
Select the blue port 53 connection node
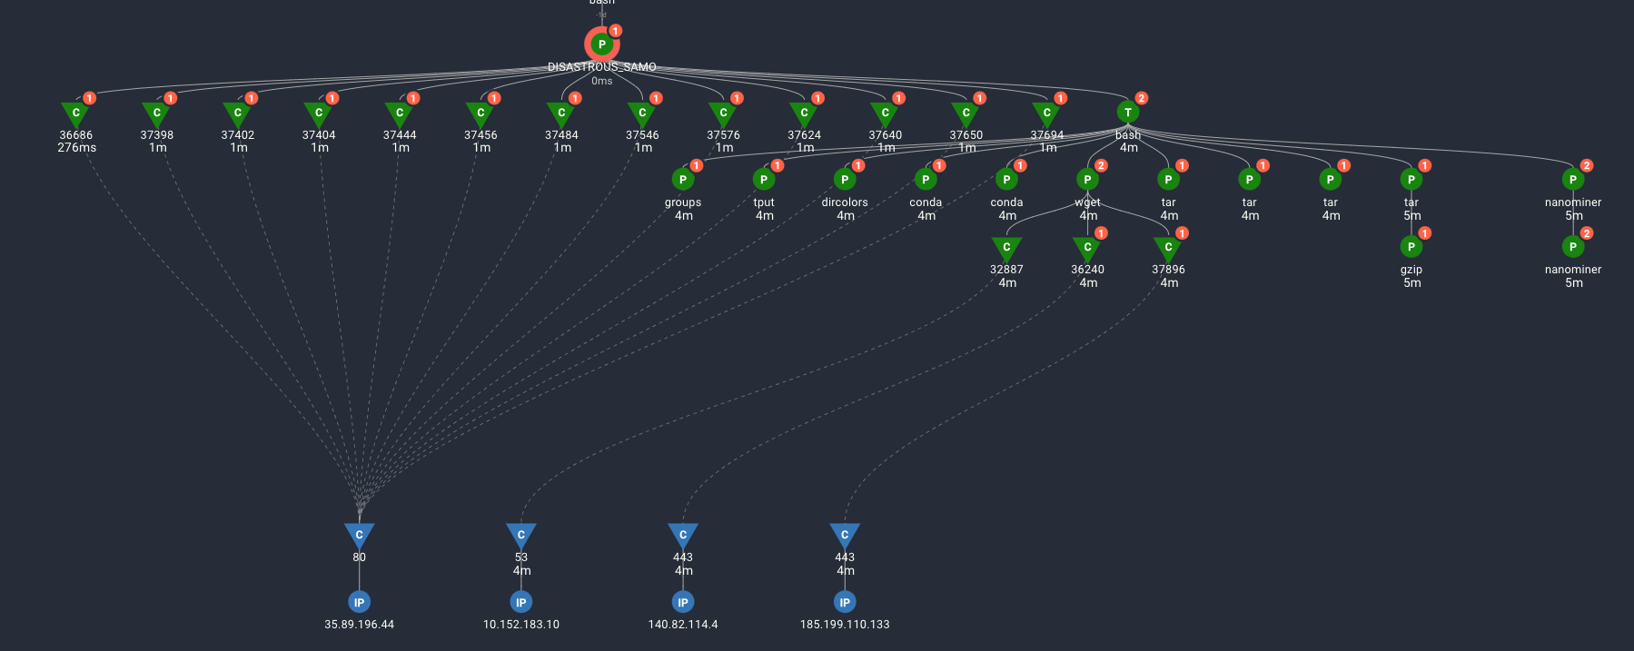(521, 535)
